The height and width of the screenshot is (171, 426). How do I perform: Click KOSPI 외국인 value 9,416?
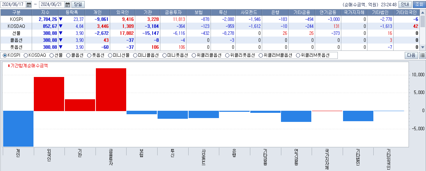(x=128, y=19)
